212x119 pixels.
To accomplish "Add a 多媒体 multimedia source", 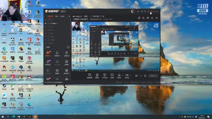I will tap(112, 76).
